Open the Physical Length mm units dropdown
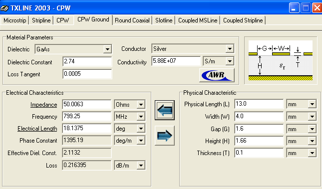This screenshot has height=189, width=322. coord(312,104)
